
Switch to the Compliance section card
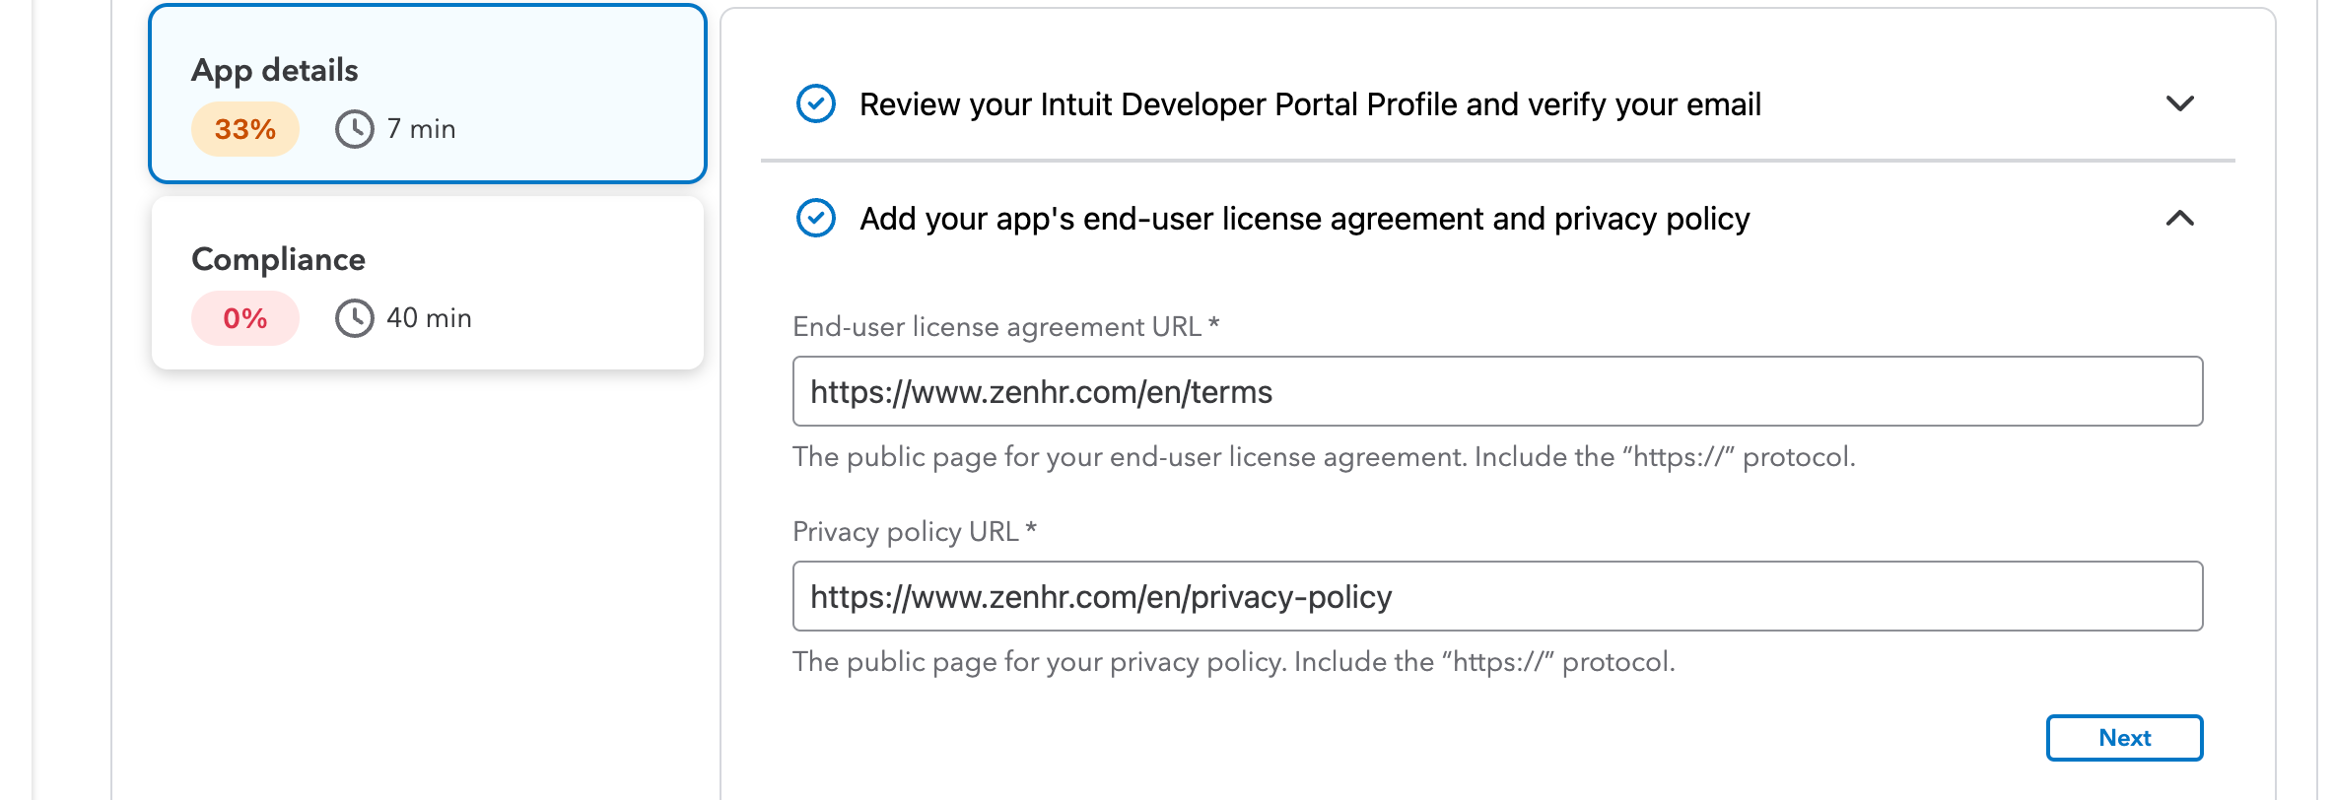(x=428, y=283)
